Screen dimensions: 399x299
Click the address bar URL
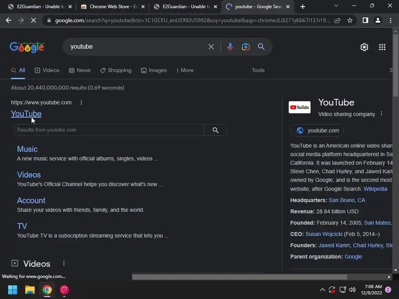pos(192,20)
